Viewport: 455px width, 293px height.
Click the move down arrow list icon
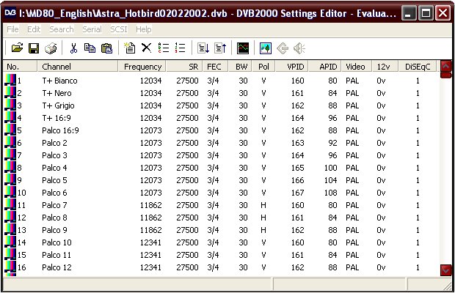click(203, 48)
